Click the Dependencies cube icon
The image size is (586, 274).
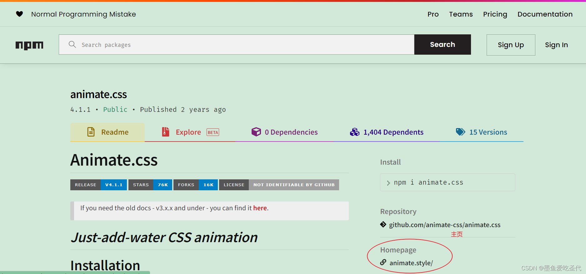click(256, 132)
